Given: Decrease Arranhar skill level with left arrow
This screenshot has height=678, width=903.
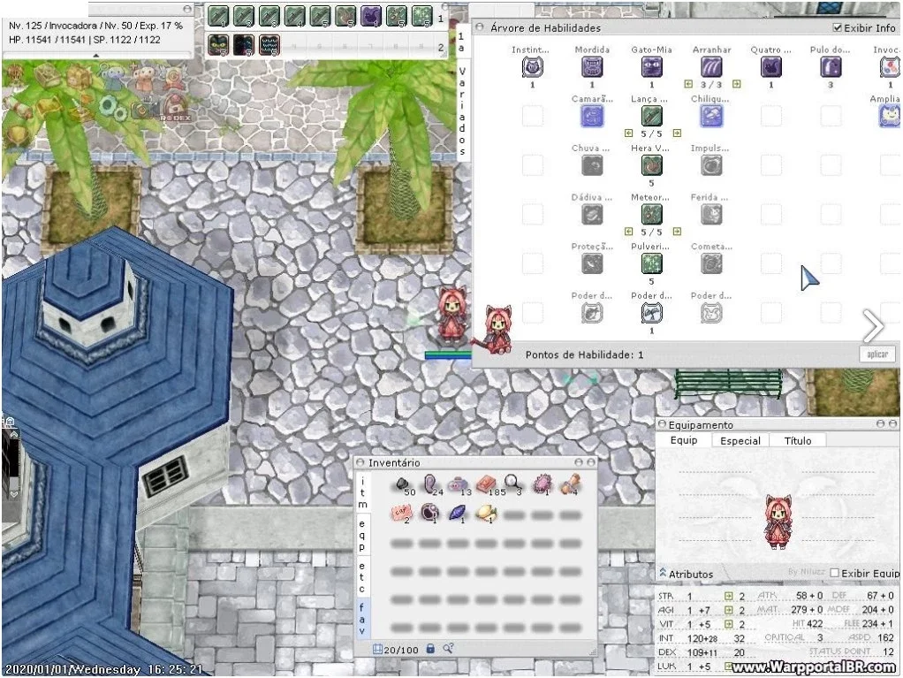Looking at the screenshot, I should click(688, 84).
